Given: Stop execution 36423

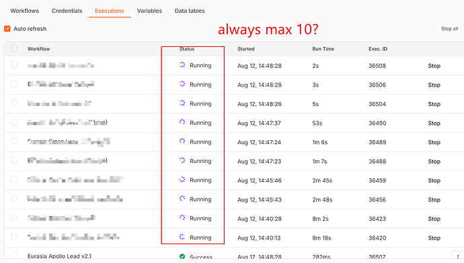Looking at the screenshot, I should tap(434, 219).
